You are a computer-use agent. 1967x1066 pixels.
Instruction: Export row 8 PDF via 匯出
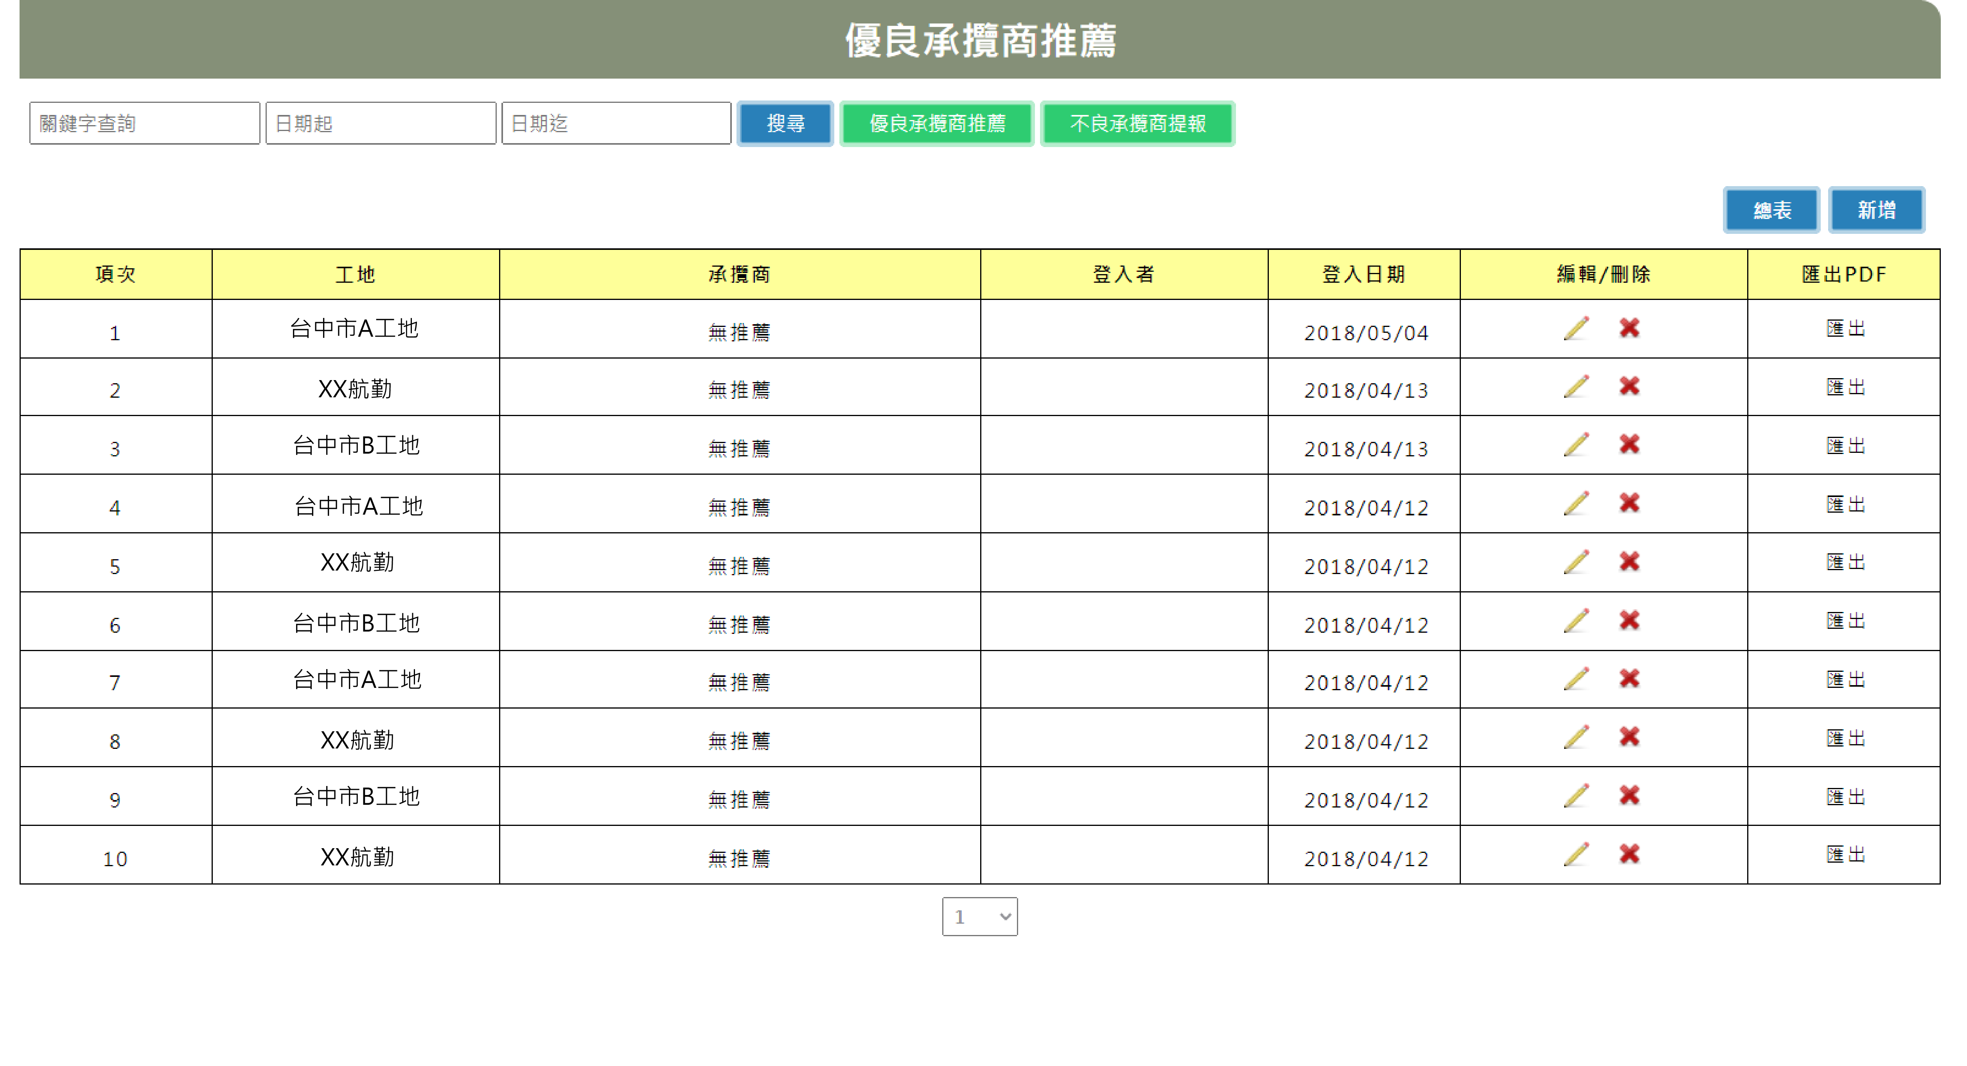point(1846,738)
